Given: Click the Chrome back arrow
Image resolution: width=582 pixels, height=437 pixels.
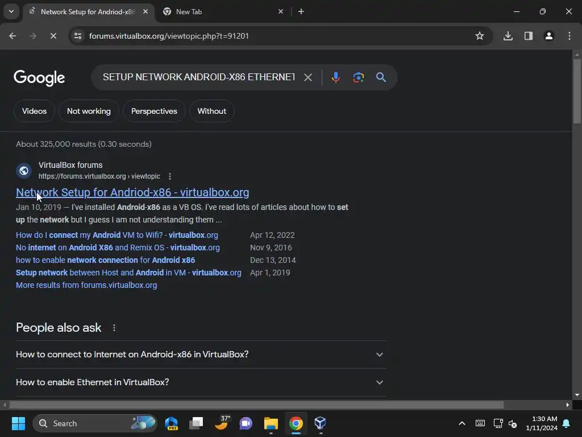Looking at the screenshot, I should [x=13, y=36].
